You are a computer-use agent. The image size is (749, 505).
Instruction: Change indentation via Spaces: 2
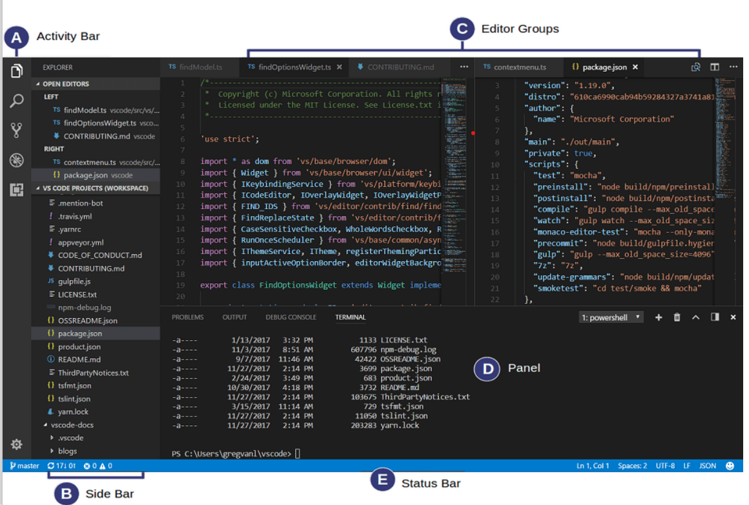(633, 466)
